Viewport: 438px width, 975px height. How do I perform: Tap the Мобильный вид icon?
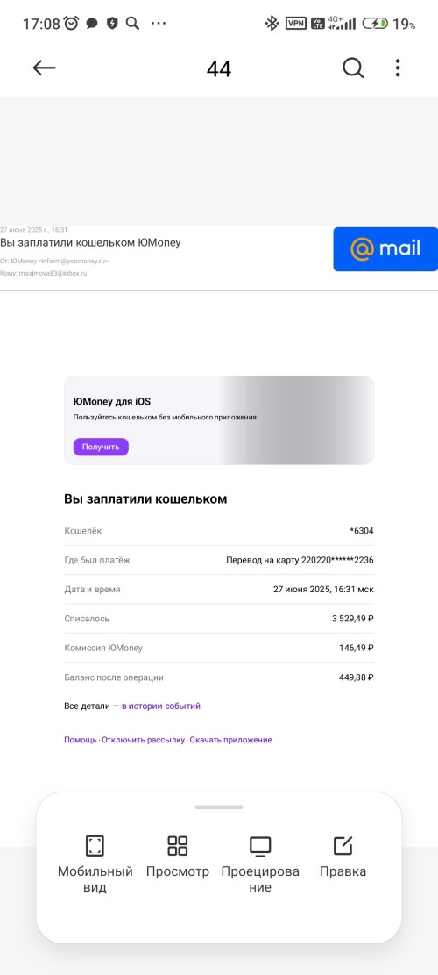(95, 846)
